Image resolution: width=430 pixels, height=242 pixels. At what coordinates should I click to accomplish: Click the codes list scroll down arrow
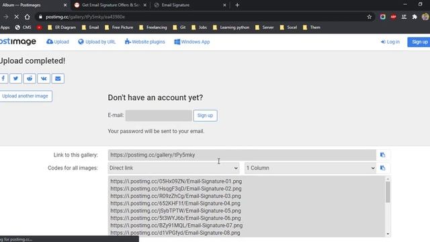point(388,234)
